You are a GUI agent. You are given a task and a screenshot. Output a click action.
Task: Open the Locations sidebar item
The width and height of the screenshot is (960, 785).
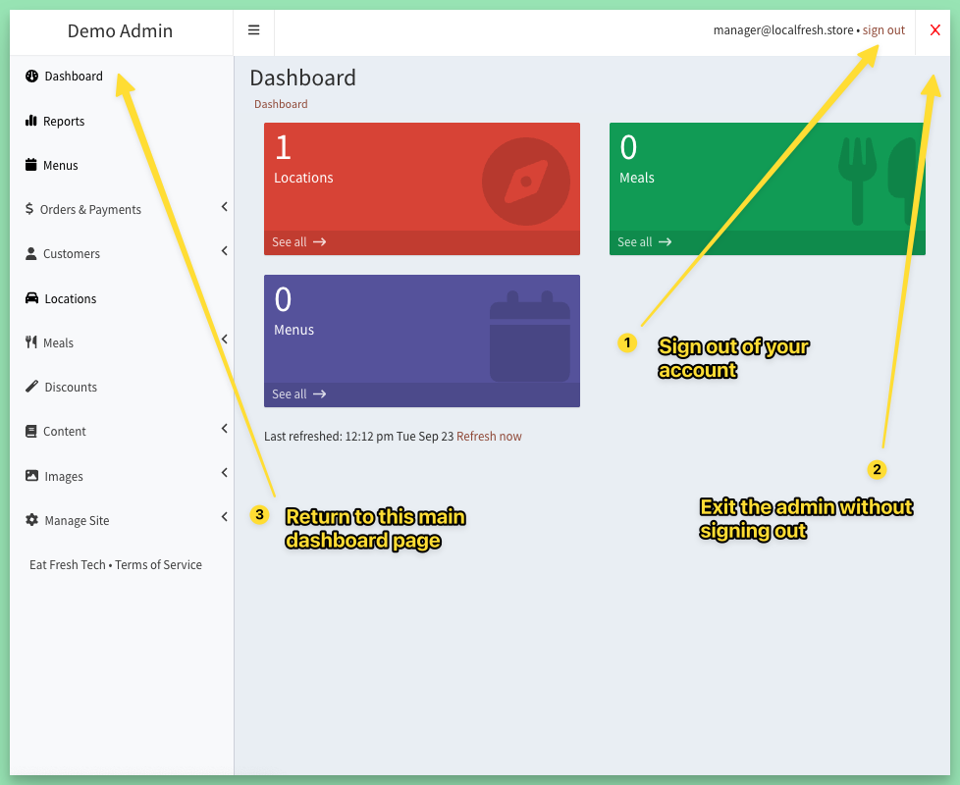(71, 298)
